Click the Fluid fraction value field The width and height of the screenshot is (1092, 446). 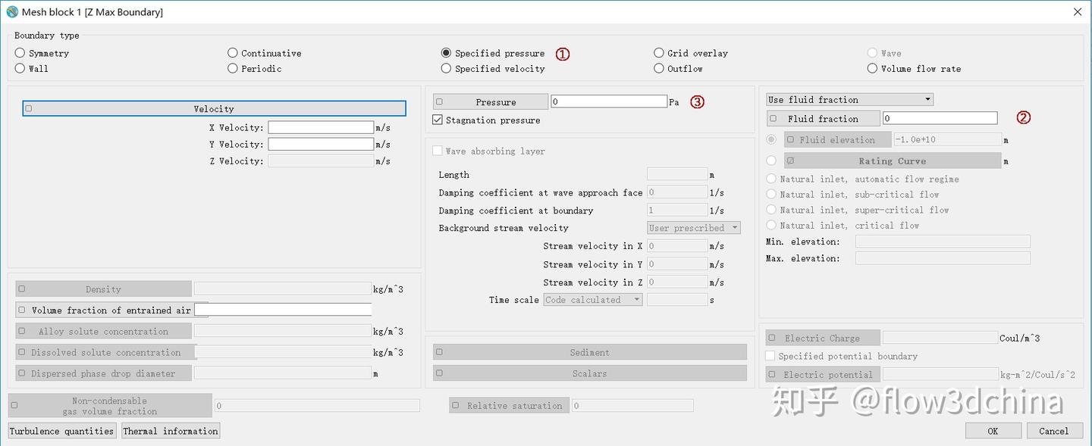point(940,118)
